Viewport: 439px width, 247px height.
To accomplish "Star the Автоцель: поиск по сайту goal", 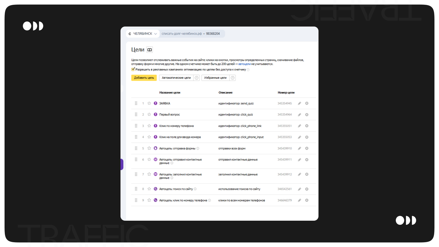I will (149, 189).
